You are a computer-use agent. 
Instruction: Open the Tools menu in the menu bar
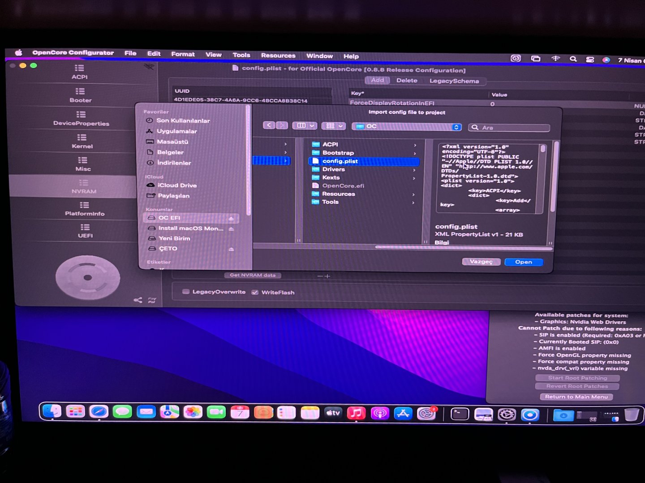(241, 55)
